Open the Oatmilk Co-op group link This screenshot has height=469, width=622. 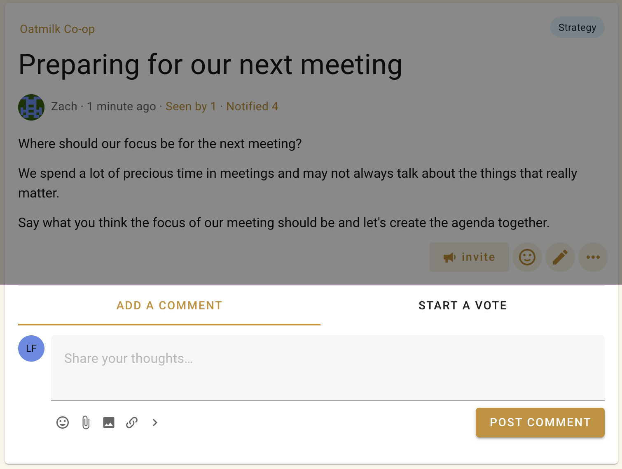tap(57, 29)
